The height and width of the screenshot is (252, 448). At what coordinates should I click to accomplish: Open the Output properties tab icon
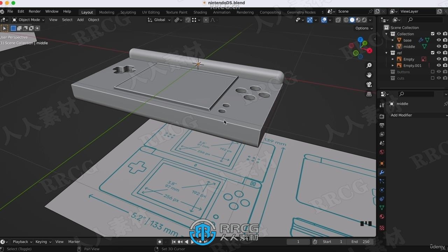click(x=382, y=125)
